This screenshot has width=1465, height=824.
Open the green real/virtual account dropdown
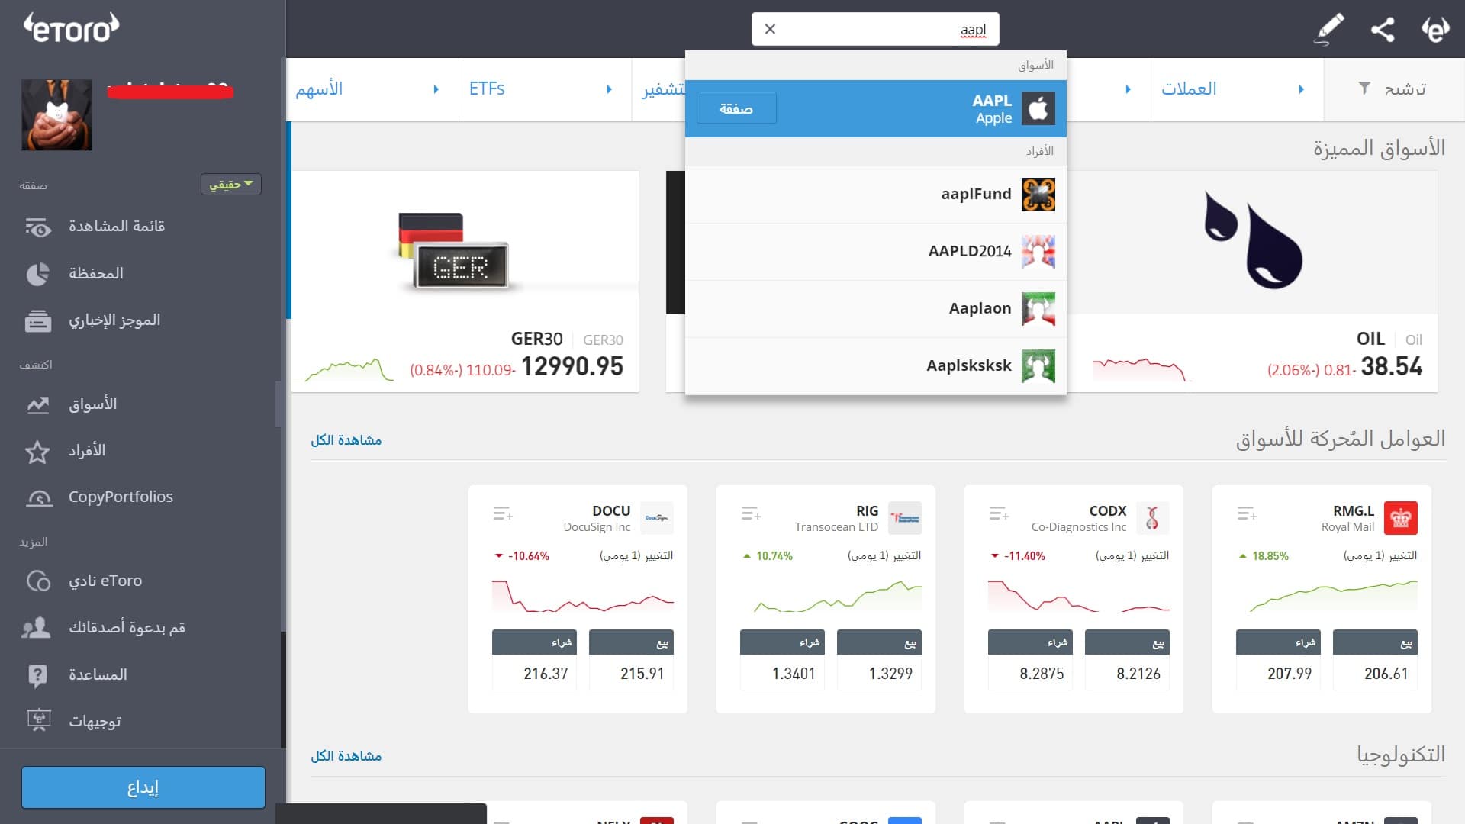coord(230,185)
